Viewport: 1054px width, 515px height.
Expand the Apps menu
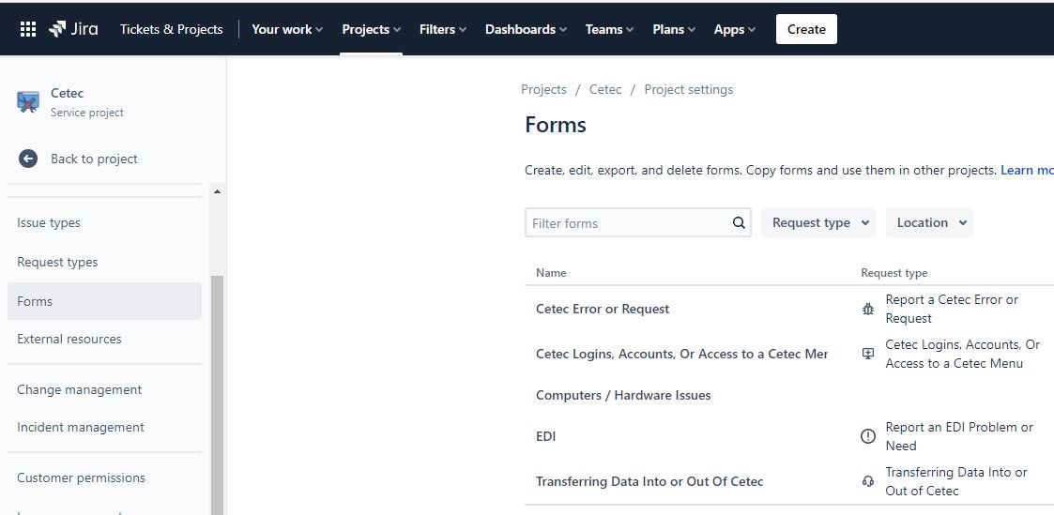[735, 29]
